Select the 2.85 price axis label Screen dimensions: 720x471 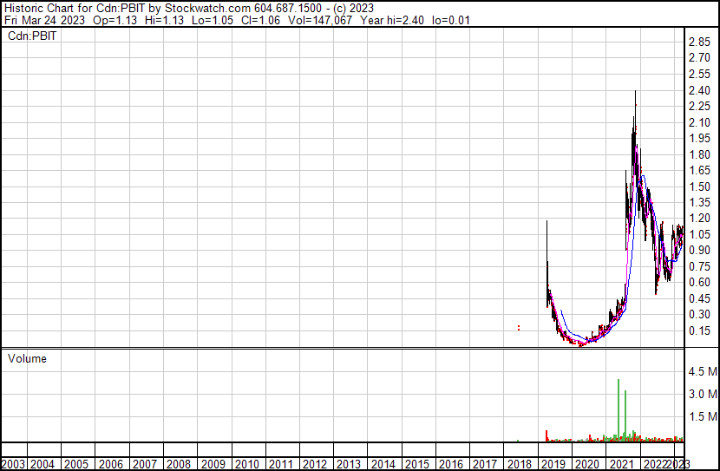point(699,43)
